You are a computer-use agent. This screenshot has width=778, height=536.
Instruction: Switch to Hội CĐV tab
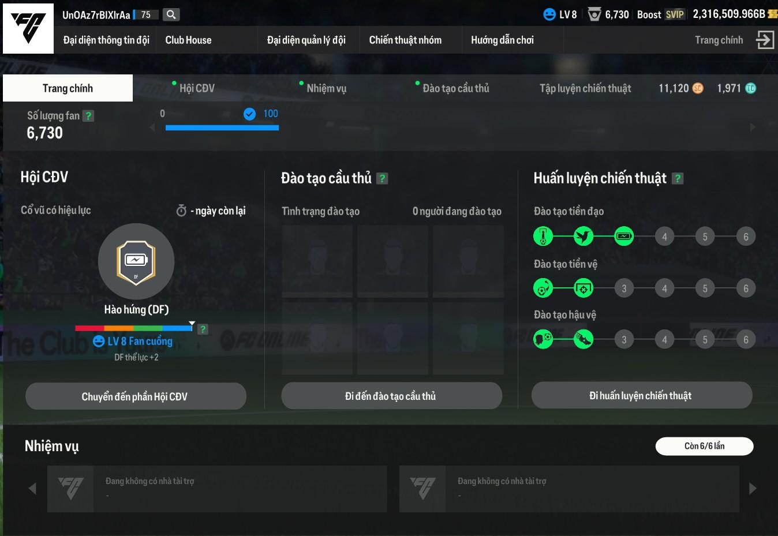(x=197, y=88)
